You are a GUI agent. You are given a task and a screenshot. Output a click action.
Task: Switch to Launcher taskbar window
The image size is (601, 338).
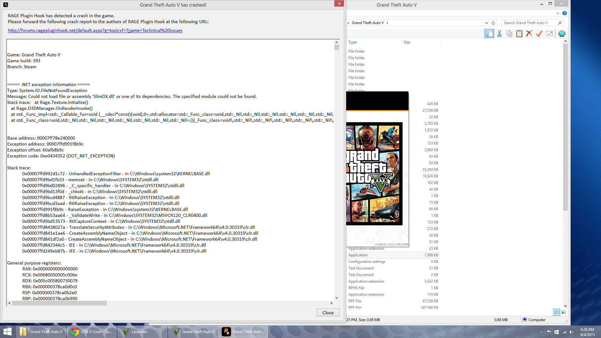click(142, 332)
